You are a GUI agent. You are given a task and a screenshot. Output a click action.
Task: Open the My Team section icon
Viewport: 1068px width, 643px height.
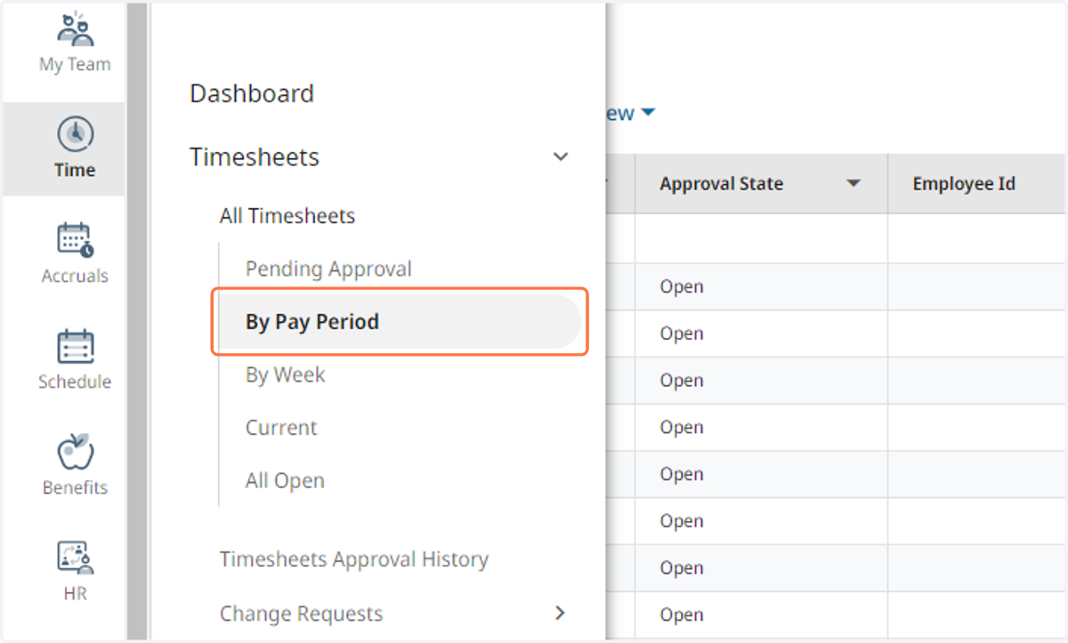[75, 29]
